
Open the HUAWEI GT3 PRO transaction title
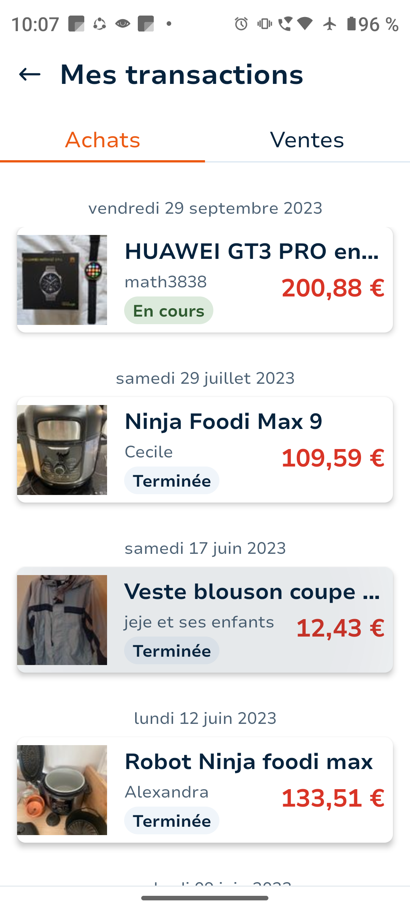coord(252,251)
